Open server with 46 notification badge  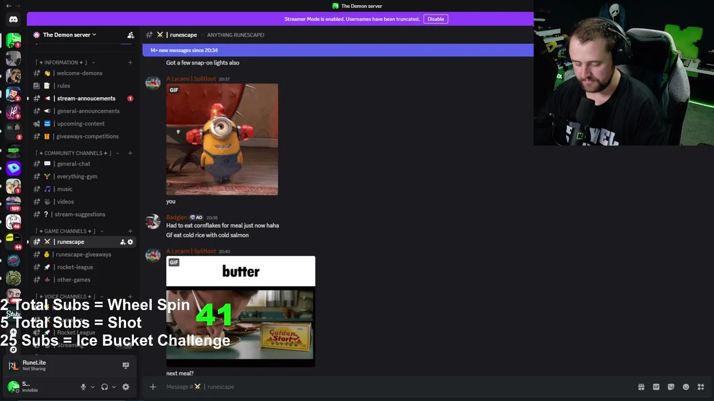coord(13,222)
